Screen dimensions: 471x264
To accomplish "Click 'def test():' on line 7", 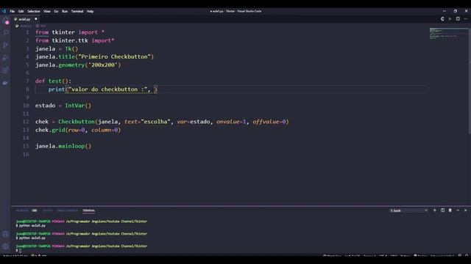I will click(53, 81).
